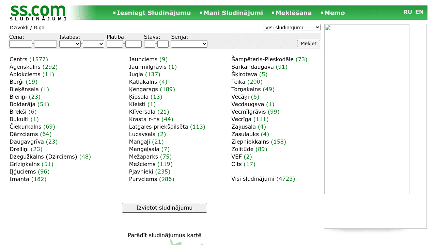Select the Bukulti district
The image size is (436, 245).
coord(19,119)
